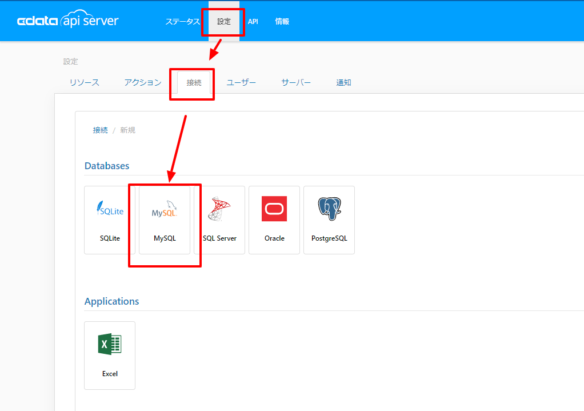Click the Excel text label
Viewport: 584px width, 411px height.
click(x=110, y=374)
